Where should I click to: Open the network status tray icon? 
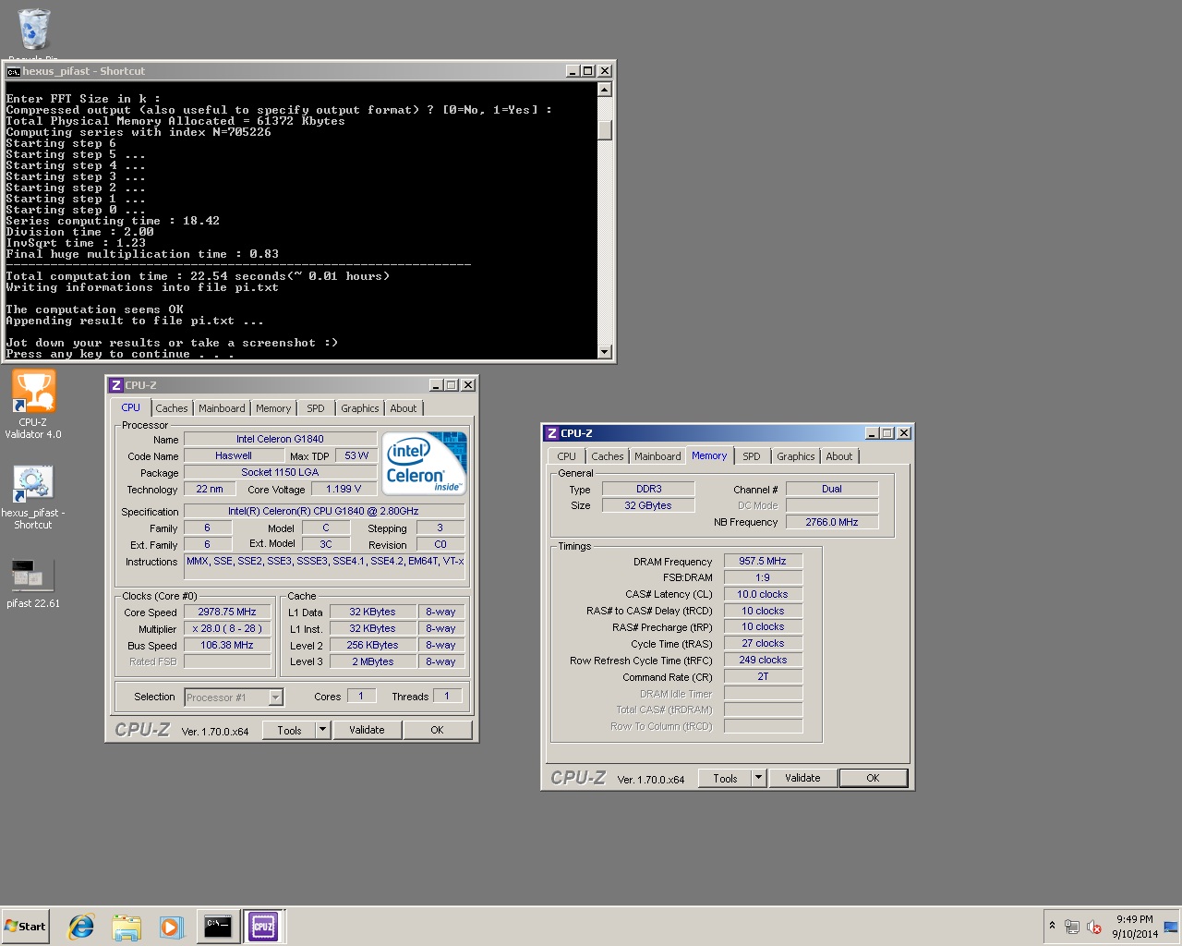[1072, 927]
